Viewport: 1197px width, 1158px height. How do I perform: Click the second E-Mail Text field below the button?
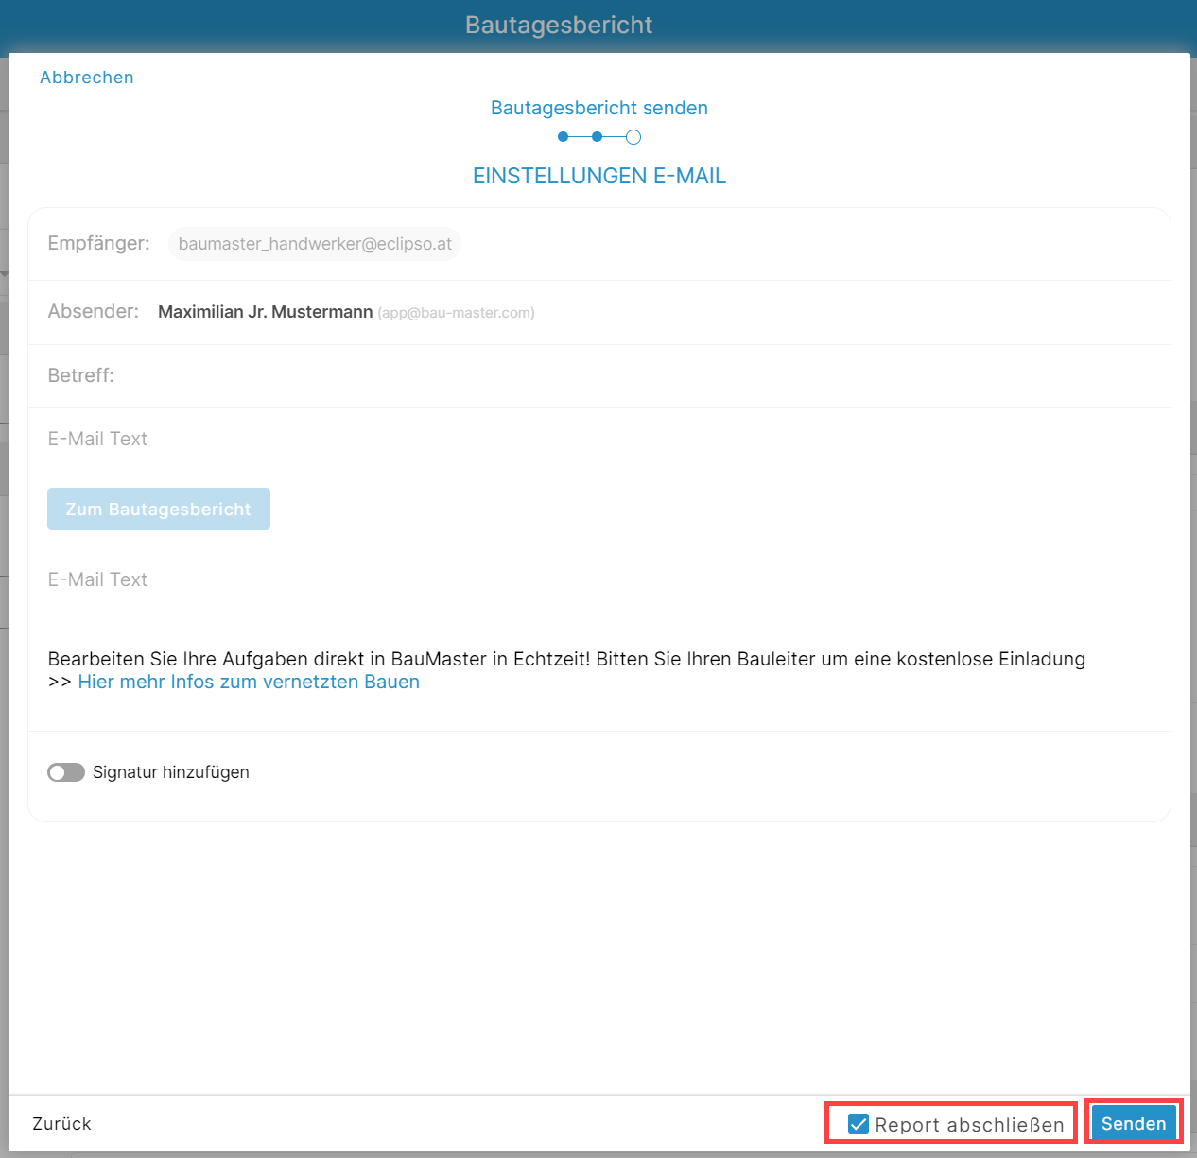point(97,579)
